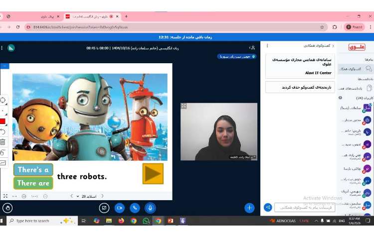Open PowerPoint from the taskbar
The image size is (374, 239).
tap(171, 221)
